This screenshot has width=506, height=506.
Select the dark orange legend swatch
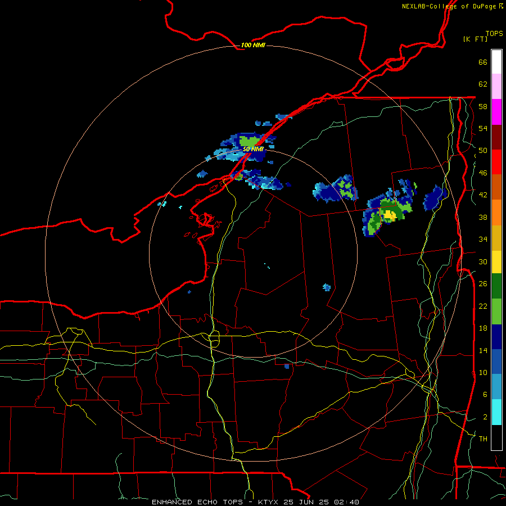[496, 187]
